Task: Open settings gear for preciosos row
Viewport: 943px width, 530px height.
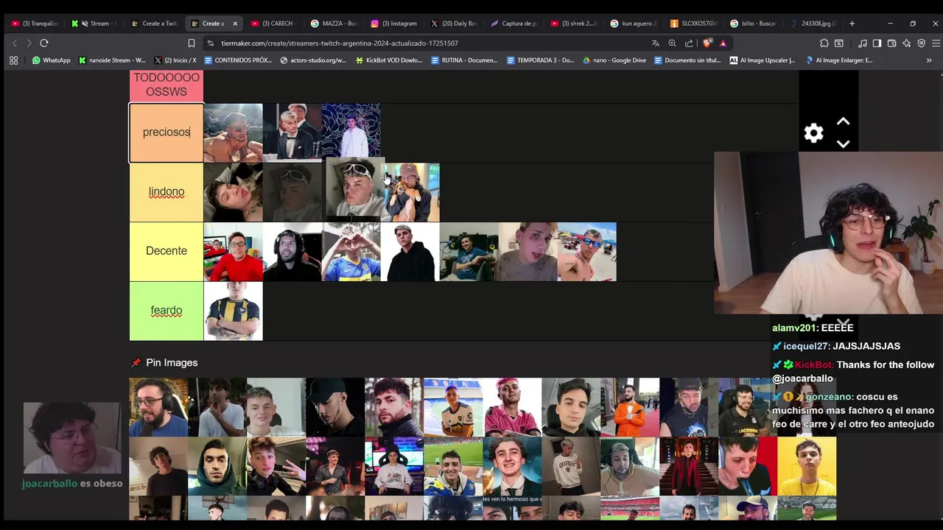Action: (x=813, y=133)
